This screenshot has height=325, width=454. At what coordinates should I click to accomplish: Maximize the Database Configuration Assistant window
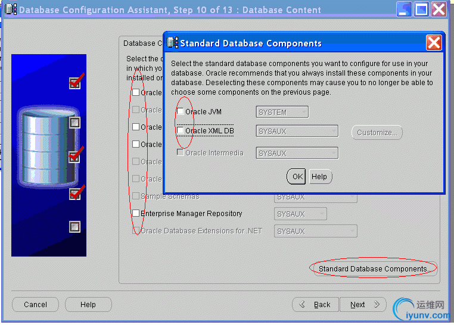tap(421, 10)
